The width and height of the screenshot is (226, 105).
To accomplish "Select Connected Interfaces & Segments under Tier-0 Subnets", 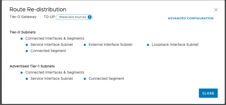I will (x=55, y=39).
